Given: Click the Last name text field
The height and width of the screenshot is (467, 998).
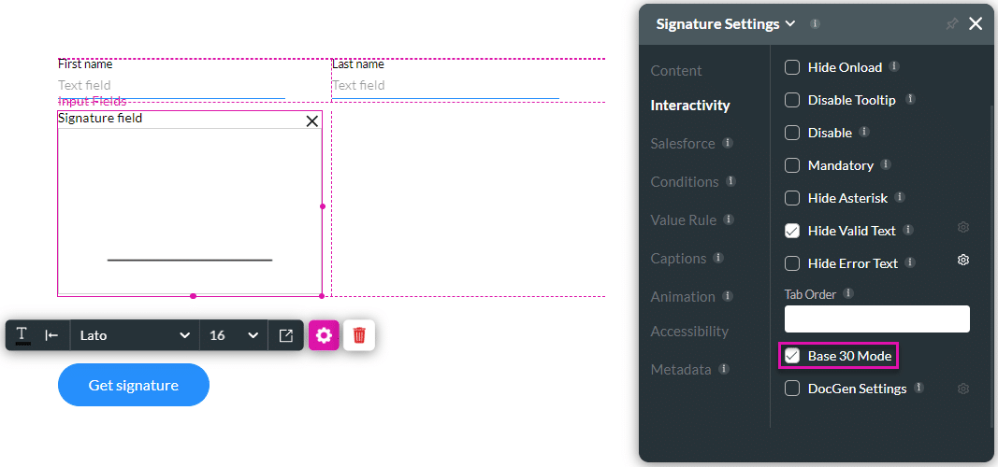Looking at the screenshot, I should [x=445, y=87].
